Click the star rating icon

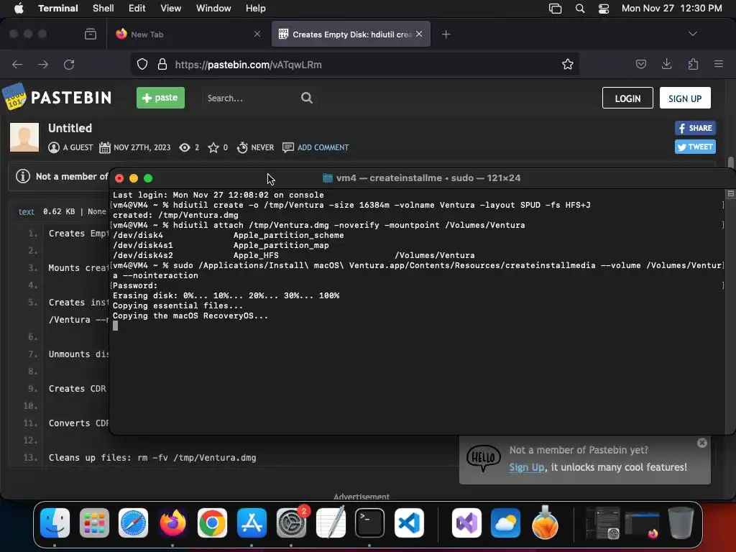[213, 147]
